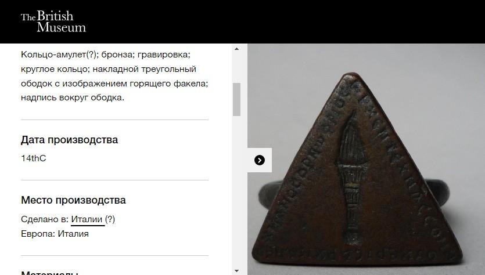Click the engraved torch on the ring
The width and height of the screenshot is (485, 275).
[352, 179]
